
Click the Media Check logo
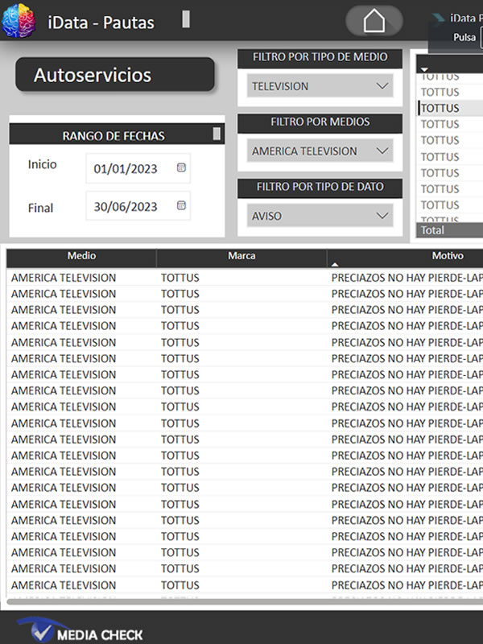point(80,630)
